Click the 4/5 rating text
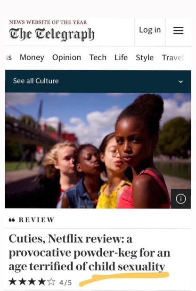Image resolution: width=196 pixels, height=291 pixels. (x=65, y=283)
